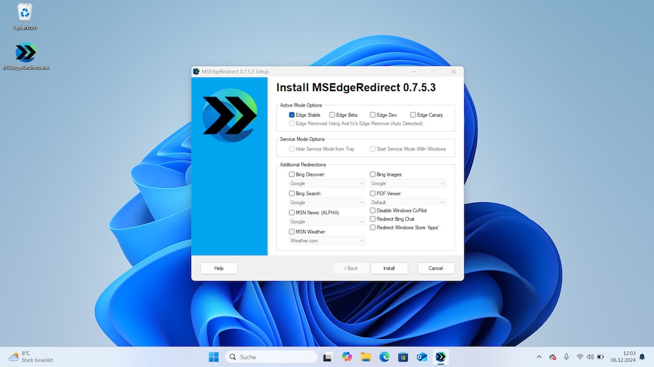Open Outlook from the taskbar

[x=422, y=357]
